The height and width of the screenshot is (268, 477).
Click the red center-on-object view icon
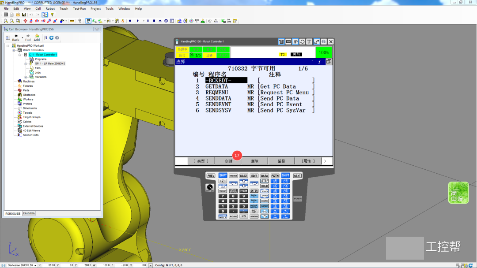pyautogui.click(x=25, y=21)
